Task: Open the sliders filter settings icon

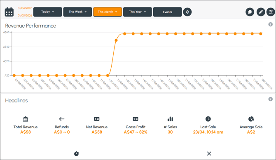Action: 271,12
